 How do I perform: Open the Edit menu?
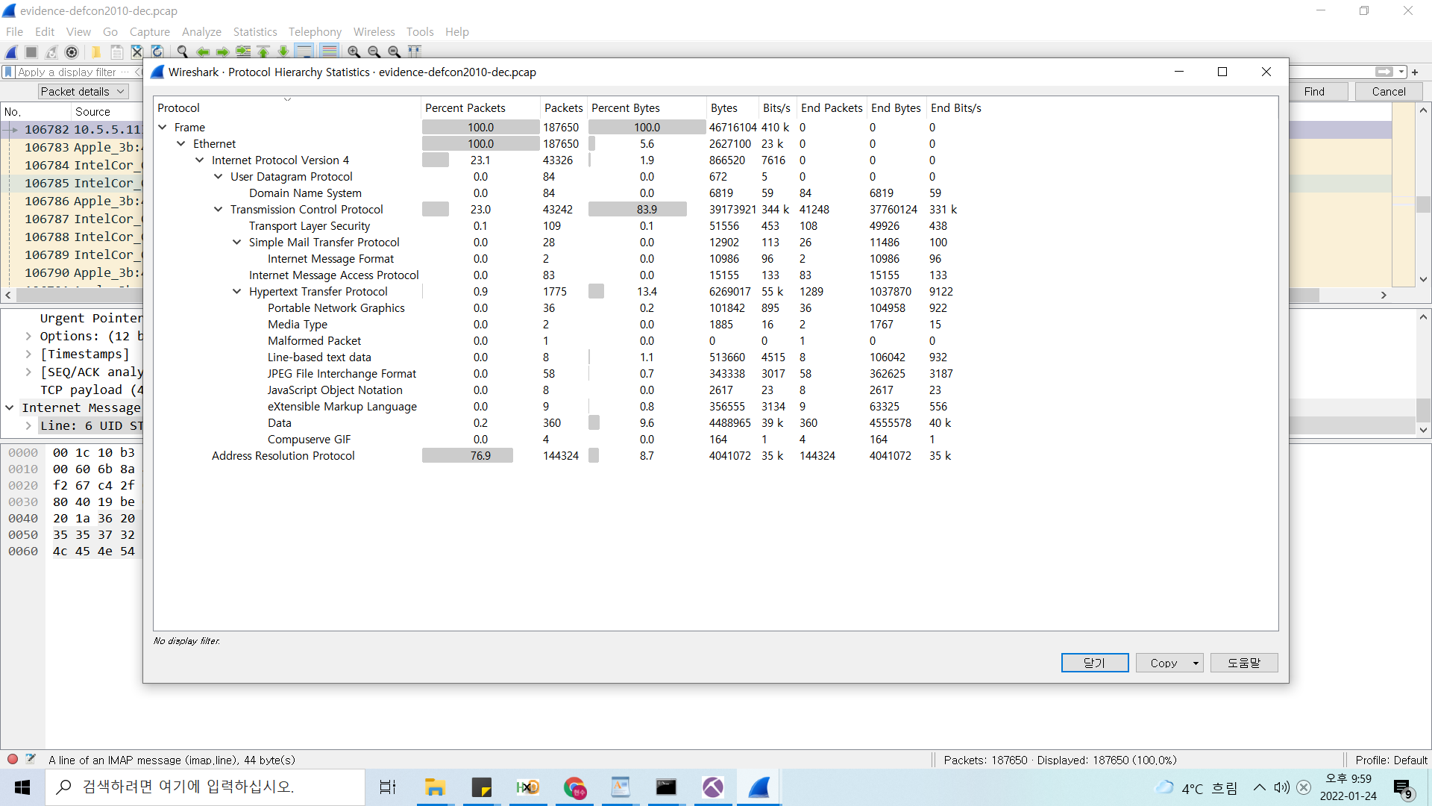pos(45,31)
